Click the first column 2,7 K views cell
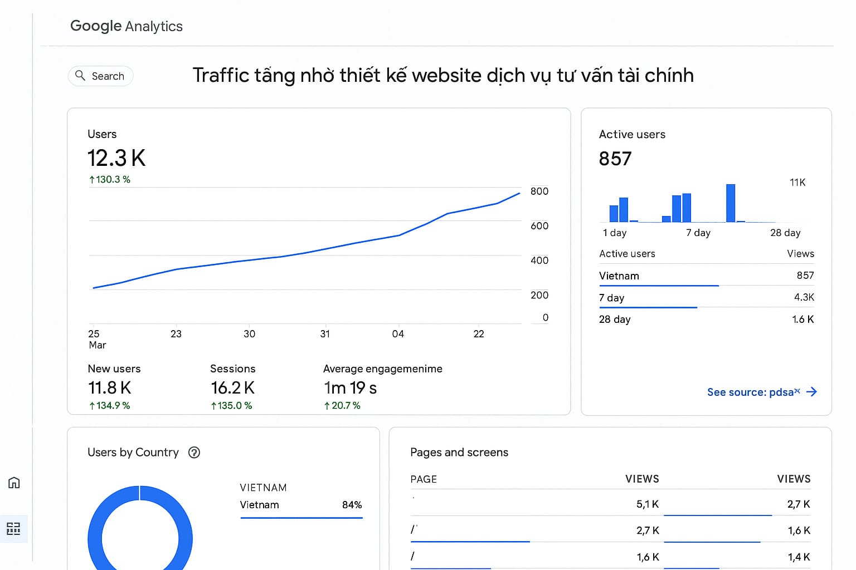The image size is (856, 570). coord(648,530)
